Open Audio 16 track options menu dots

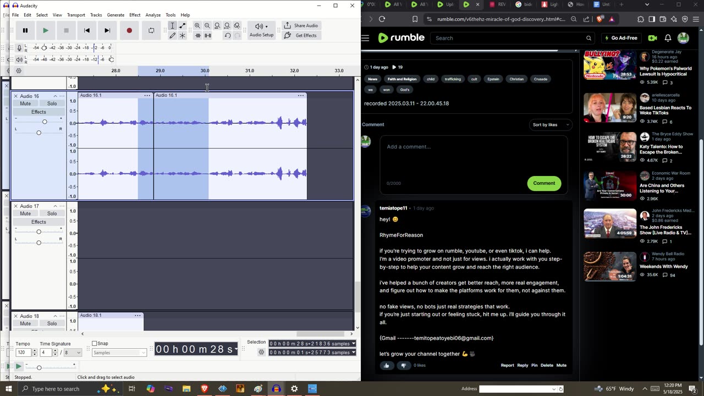point(62,96)
